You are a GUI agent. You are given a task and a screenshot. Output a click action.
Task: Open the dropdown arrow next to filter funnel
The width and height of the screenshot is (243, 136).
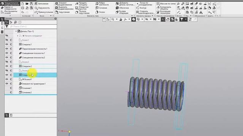click(186, 19)
